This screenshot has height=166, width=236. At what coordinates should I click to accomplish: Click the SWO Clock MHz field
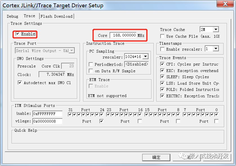[x=52, y=75]
